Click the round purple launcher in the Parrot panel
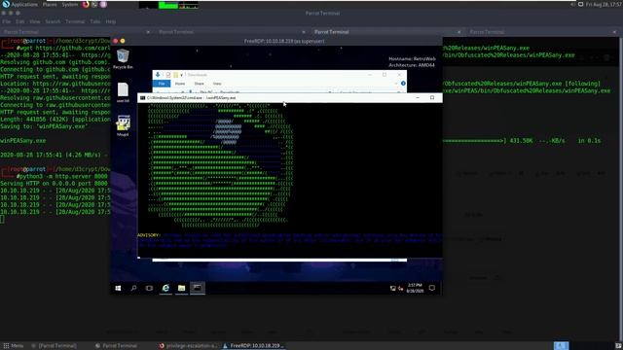623x350 pixels. point(103,4)
